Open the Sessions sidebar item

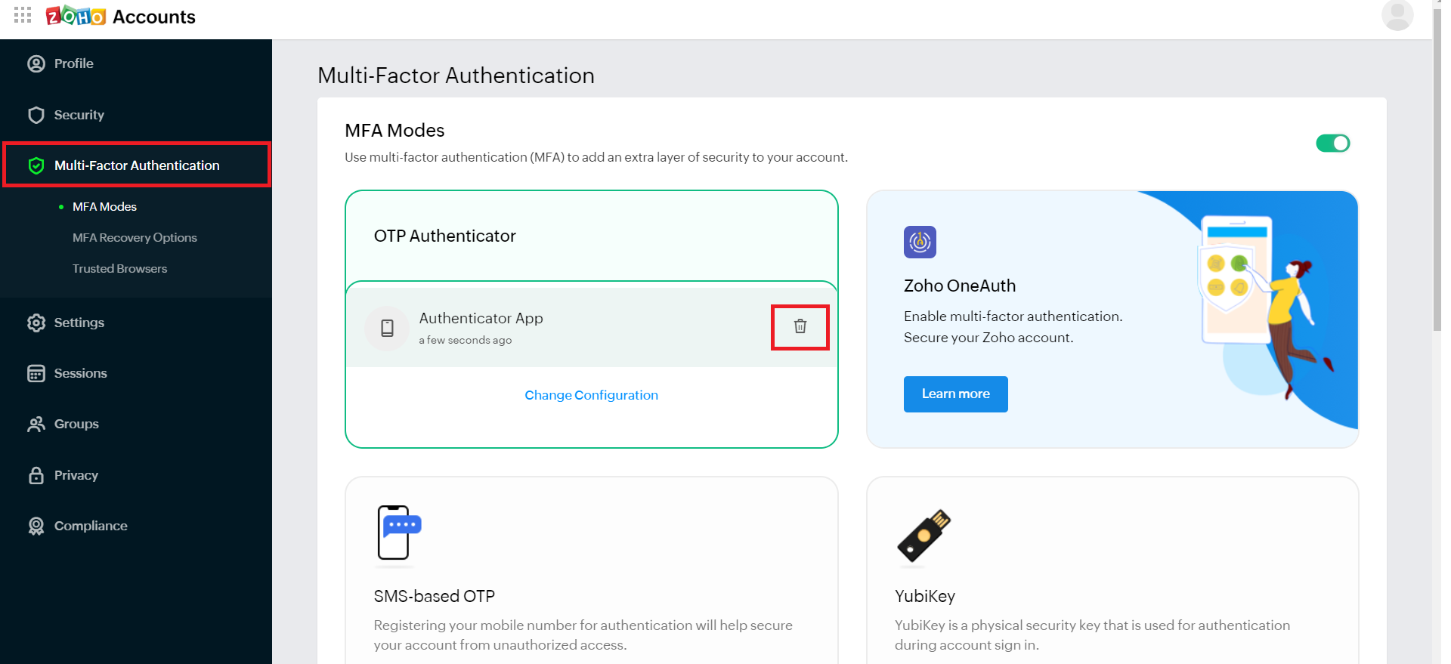tap(80, 373)
